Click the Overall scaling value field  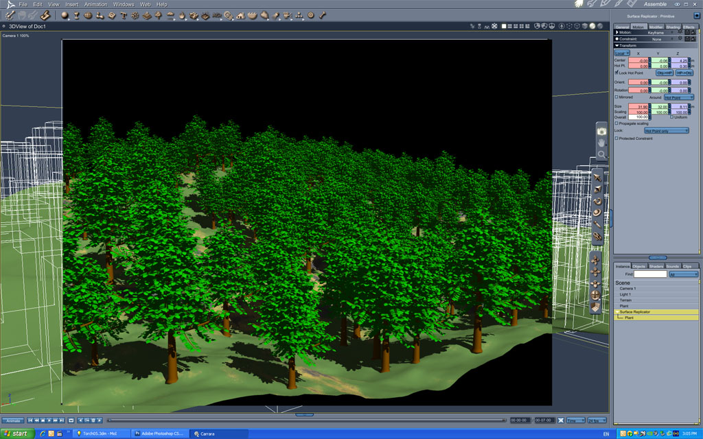pyautogui.click(x=638, y=117)
